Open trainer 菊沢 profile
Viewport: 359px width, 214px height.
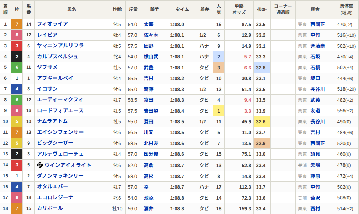(x=315, y=197)
